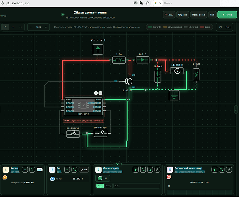This screenshot has width=239, height=197.
Task: Expand the Voltmeter instrument panel
Action: 74,169
